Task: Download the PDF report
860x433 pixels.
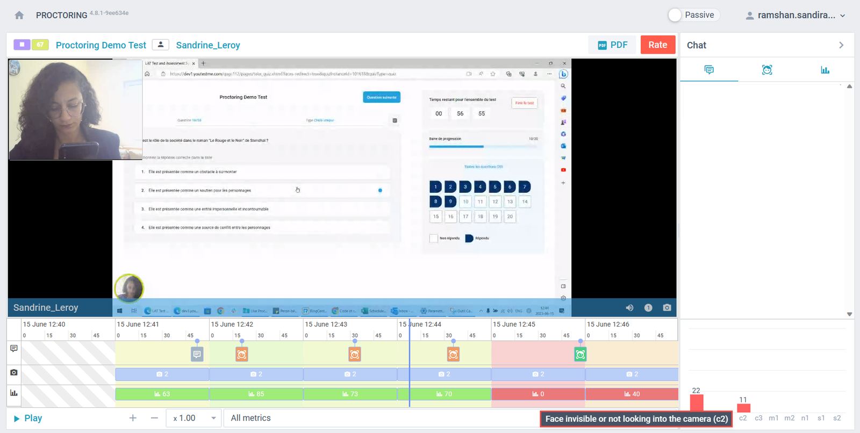Action: 612,45
